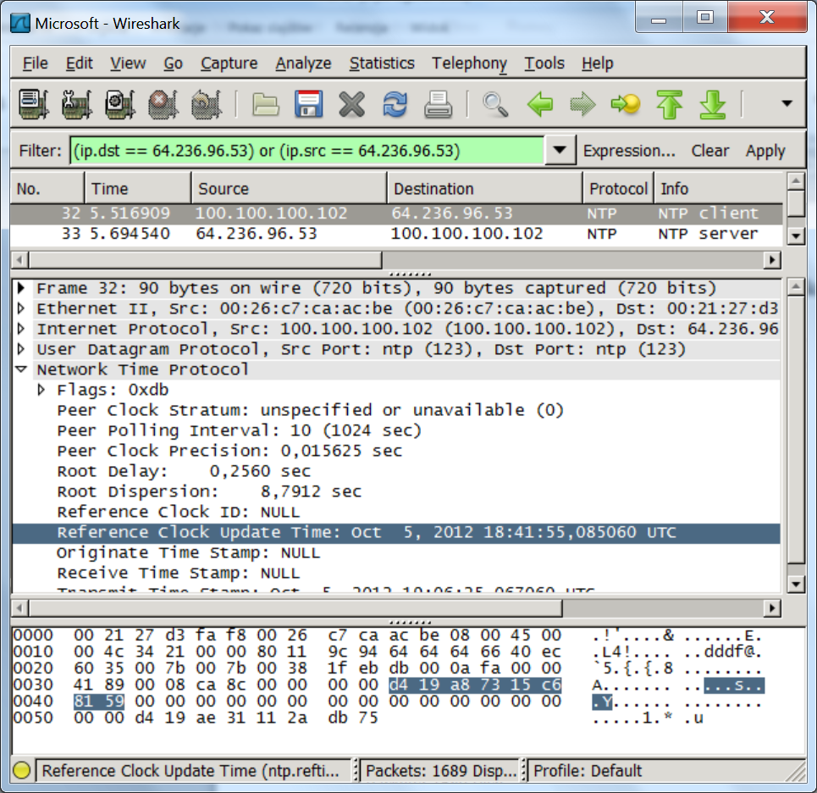The image size is (817, 793).
Task: Sort by Protocol column header
Action: (x=618, y=188)
